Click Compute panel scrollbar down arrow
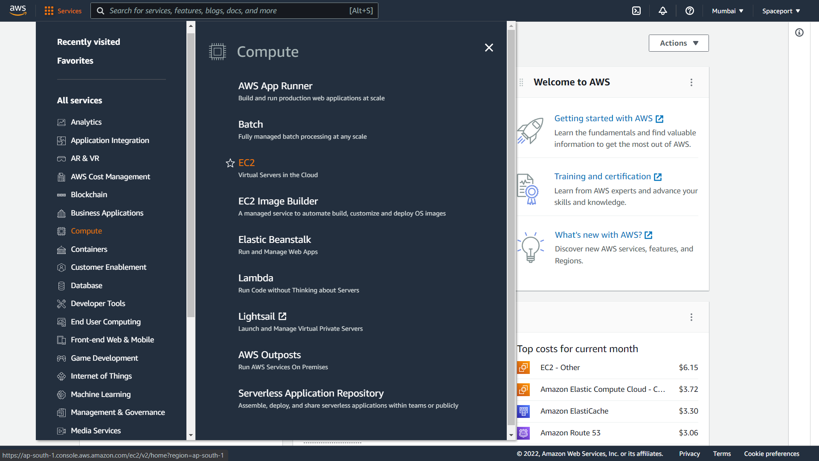This screenshot has width=819, height=461. pos(511,435)
